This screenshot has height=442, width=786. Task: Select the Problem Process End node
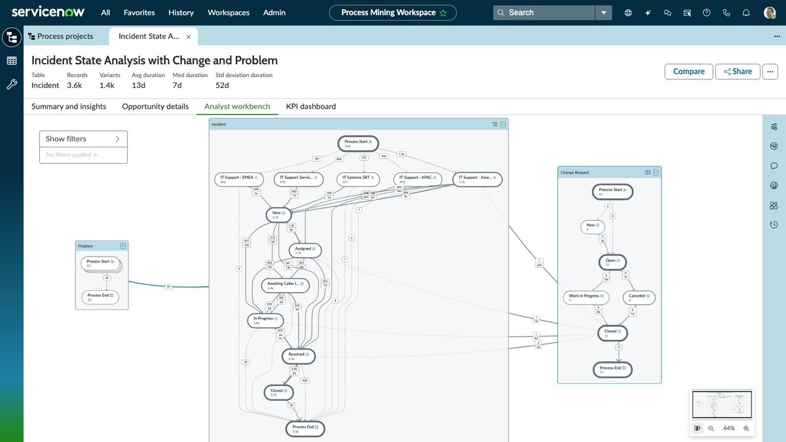click(x=102, y=297)
